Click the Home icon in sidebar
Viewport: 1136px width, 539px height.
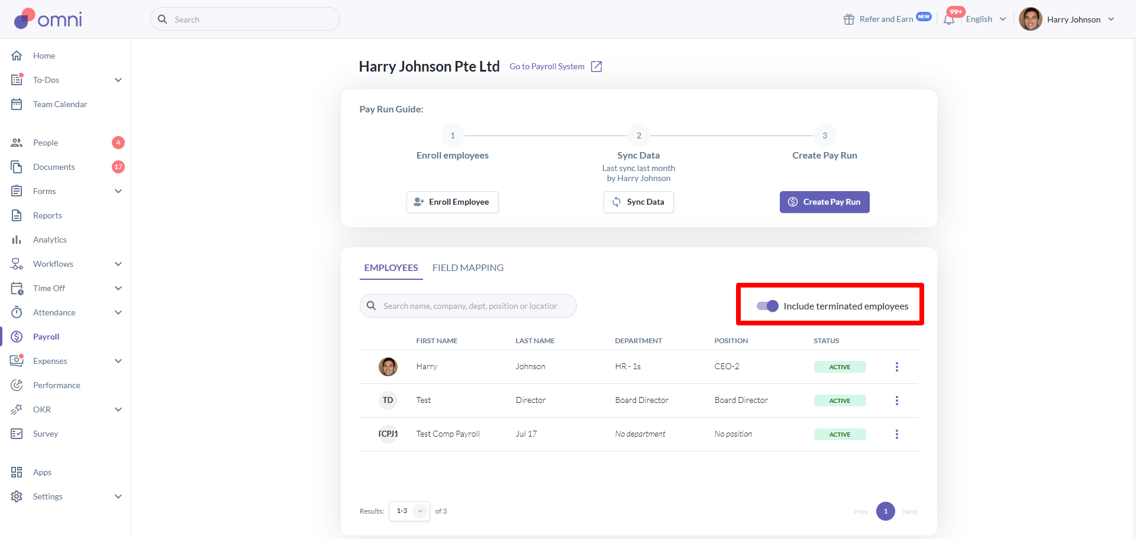(x=17, y=56)
